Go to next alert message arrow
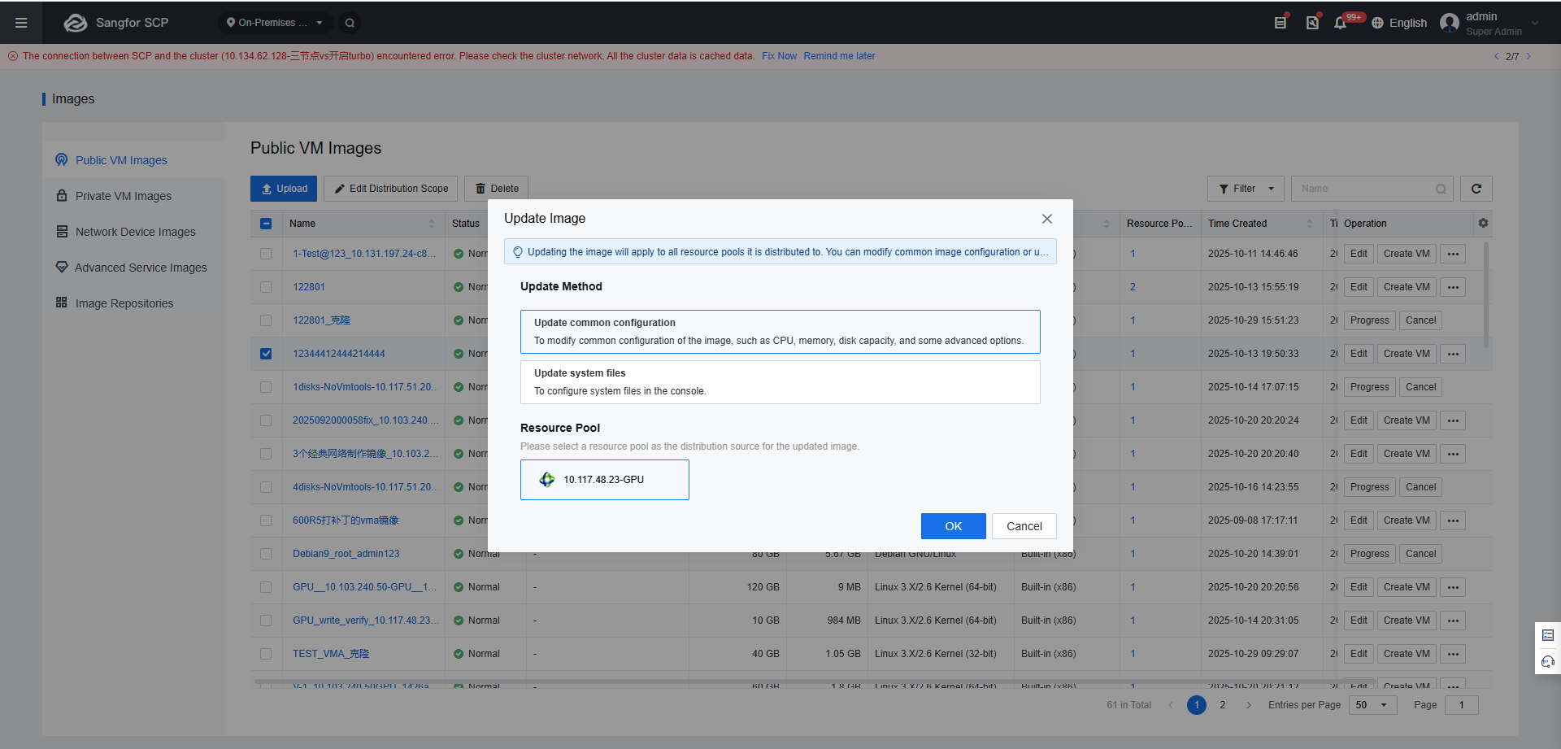Image resolution: width=1561 pixels, height=749 pixels. [1528, 56]
